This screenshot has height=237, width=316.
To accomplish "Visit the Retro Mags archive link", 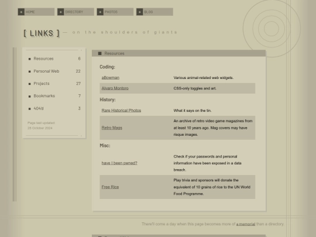I will click(x=112, y=128).
